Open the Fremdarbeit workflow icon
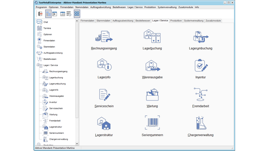The image size is (269, 151). (x=201, y=94)
